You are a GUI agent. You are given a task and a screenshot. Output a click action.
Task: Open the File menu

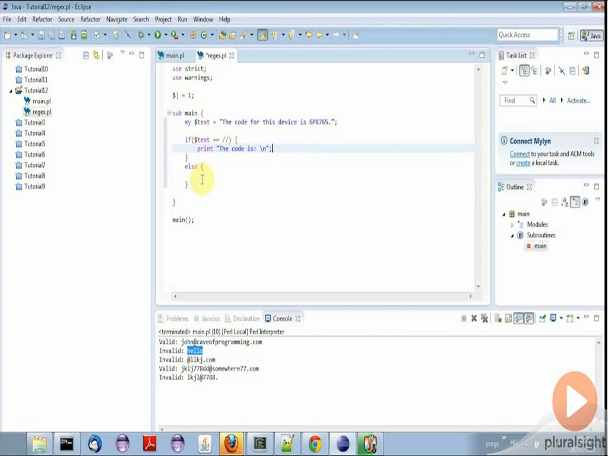point(7,20)
